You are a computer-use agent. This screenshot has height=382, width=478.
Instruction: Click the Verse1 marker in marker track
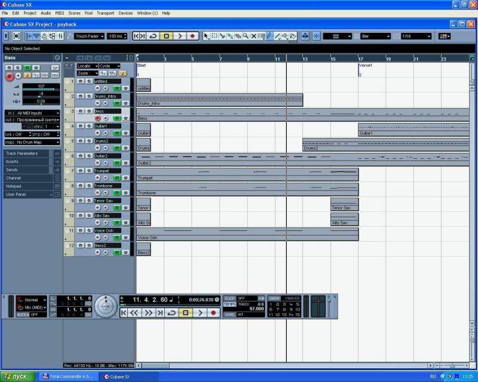coord(365,66)
